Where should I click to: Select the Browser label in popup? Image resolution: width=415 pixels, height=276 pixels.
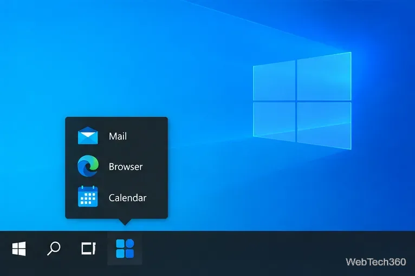tap(126, 167)
